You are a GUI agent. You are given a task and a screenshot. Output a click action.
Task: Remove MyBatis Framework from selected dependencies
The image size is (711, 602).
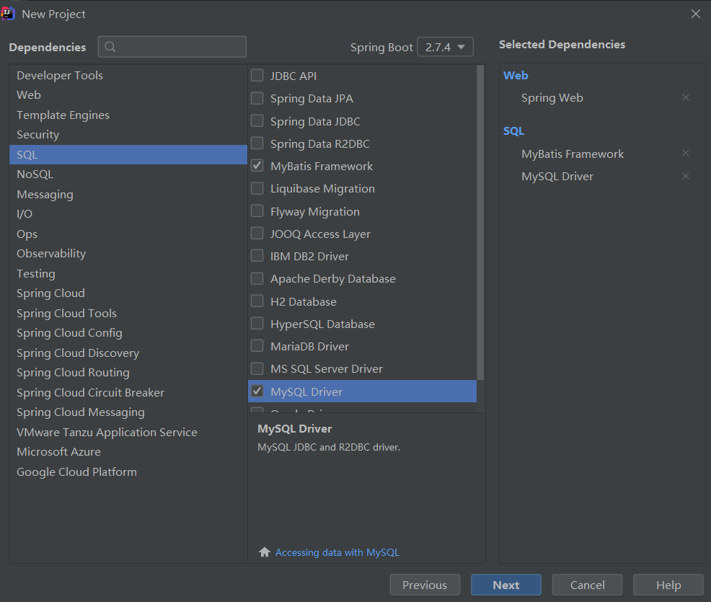click(x=686, y=154)
